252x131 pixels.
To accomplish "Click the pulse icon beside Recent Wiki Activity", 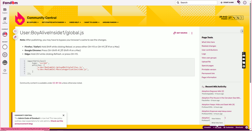I will (203, 87).
